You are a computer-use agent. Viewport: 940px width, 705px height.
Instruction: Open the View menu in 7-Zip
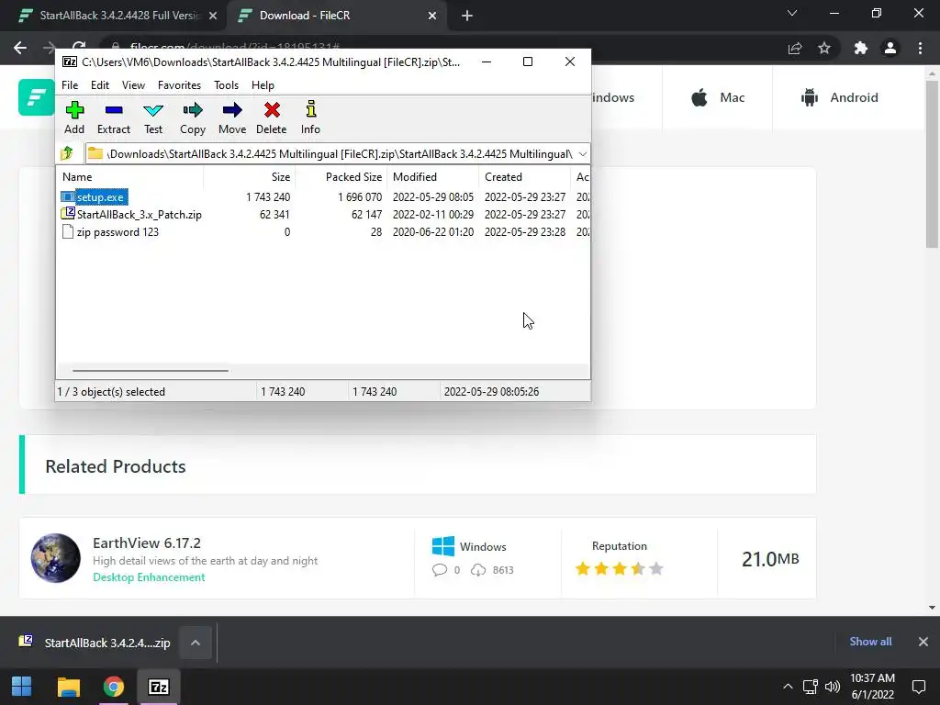coord(133,85)
